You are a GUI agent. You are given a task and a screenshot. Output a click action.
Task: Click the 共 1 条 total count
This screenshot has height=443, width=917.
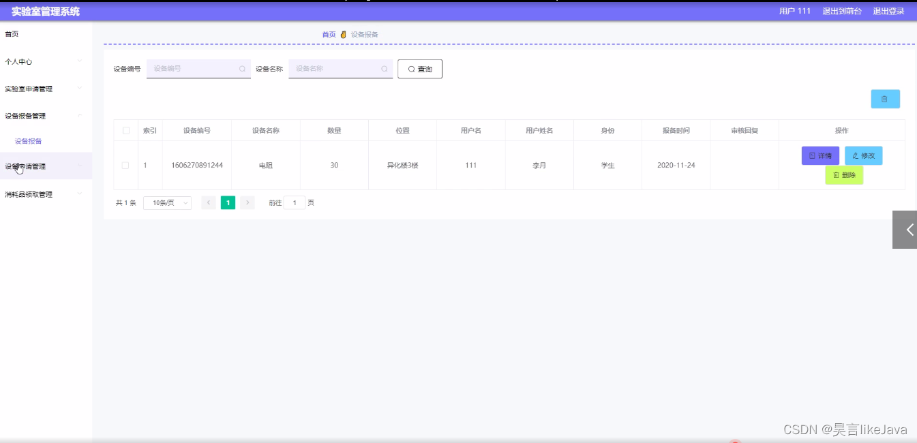coord(126,202)
